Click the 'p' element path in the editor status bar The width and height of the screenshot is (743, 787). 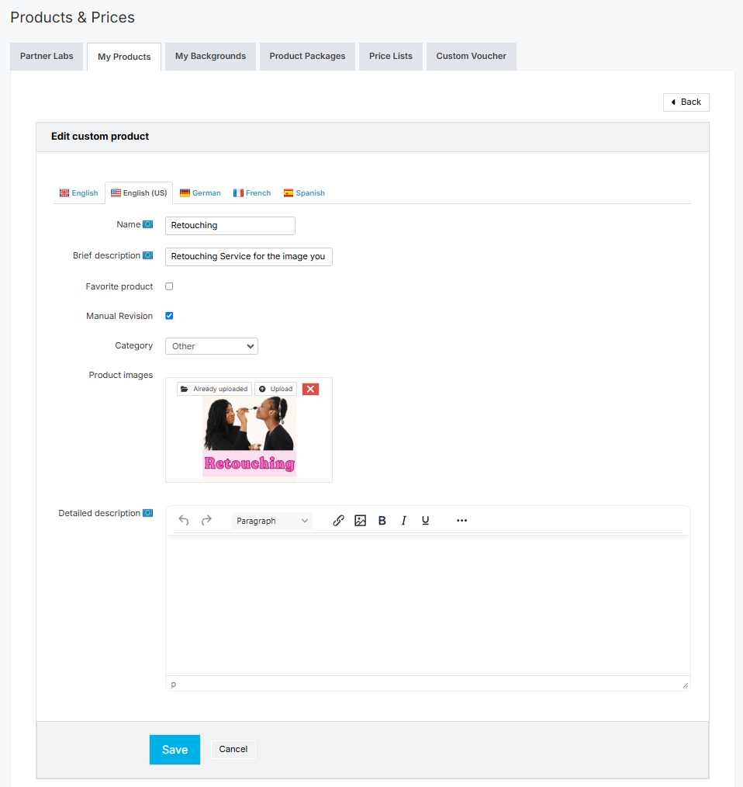(x=174, y=684)
